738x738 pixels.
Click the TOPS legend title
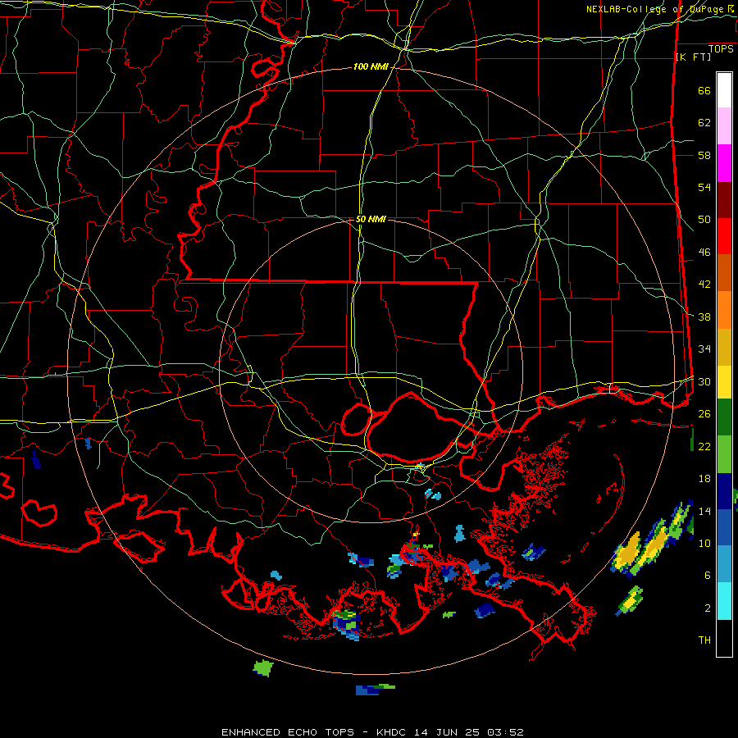tap(721, 49)
